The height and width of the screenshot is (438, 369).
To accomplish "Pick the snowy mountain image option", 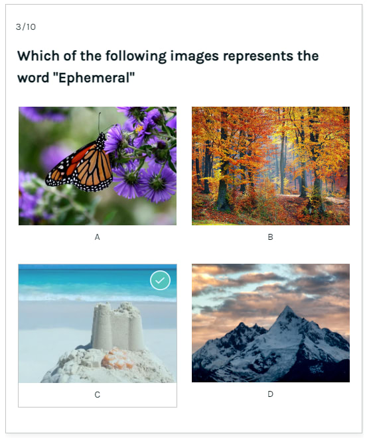I will (271, 323).
